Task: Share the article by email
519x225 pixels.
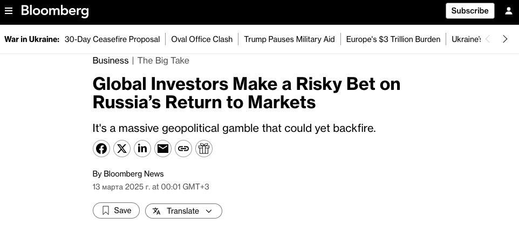Action: coord(163,149)
